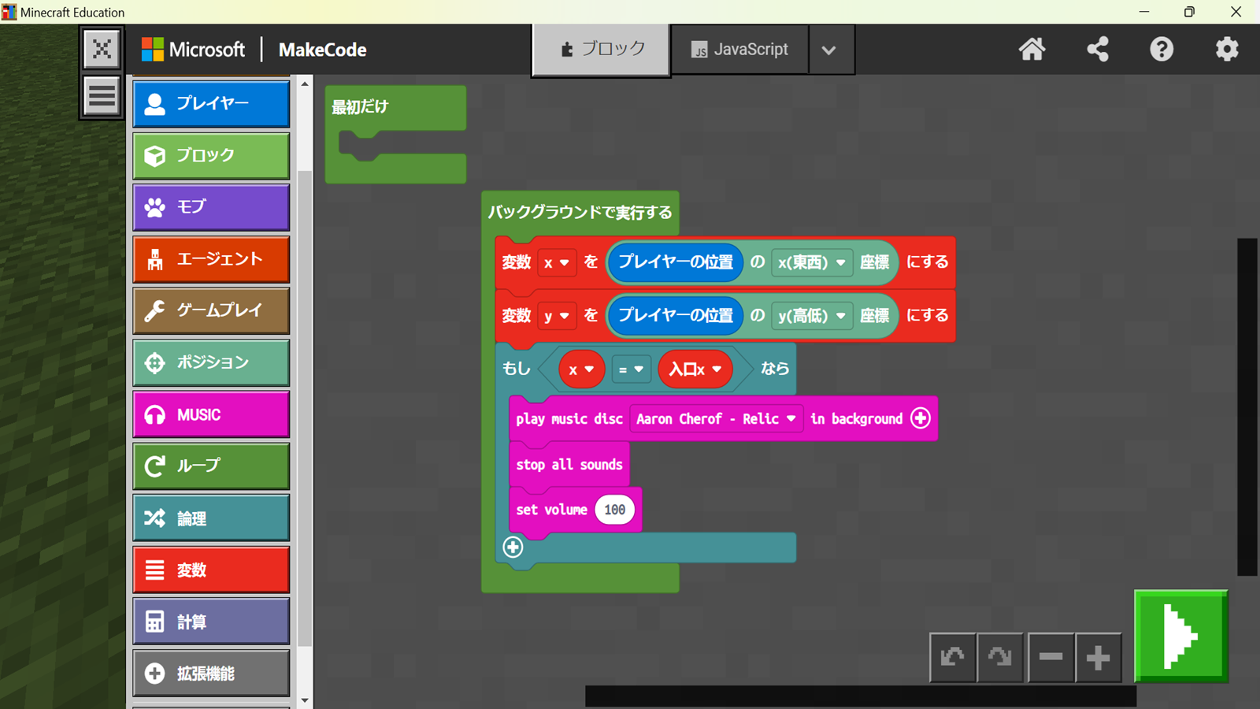Open the x(東西) coordinate dropdown
Viewport: 1260px width, 709px height.
[812, 262]
